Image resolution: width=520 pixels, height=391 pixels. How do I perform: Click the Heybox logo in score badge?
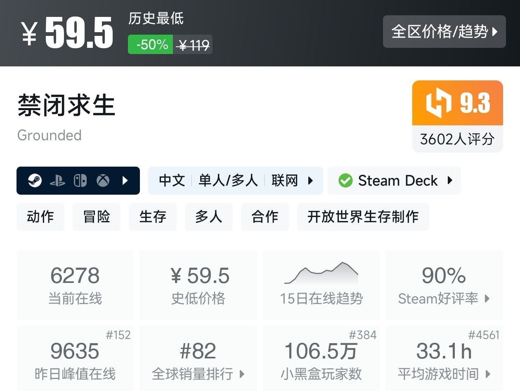point(439,103)
